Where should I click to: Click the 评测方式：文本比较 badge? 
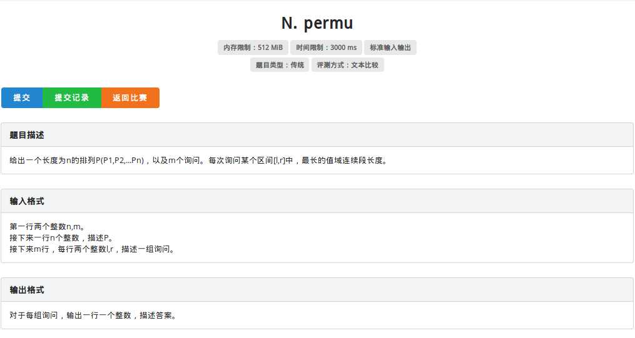coord(347,65)
